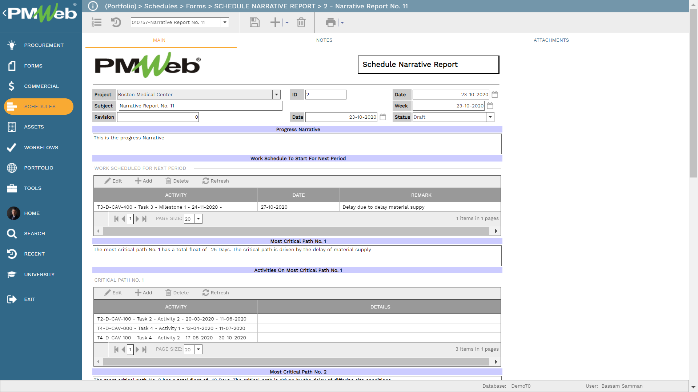The height and width of the screenshot is (392, 698).
Task: Click the (Portfolio) breadcrumb link
Action: click(x=121, y=6)
